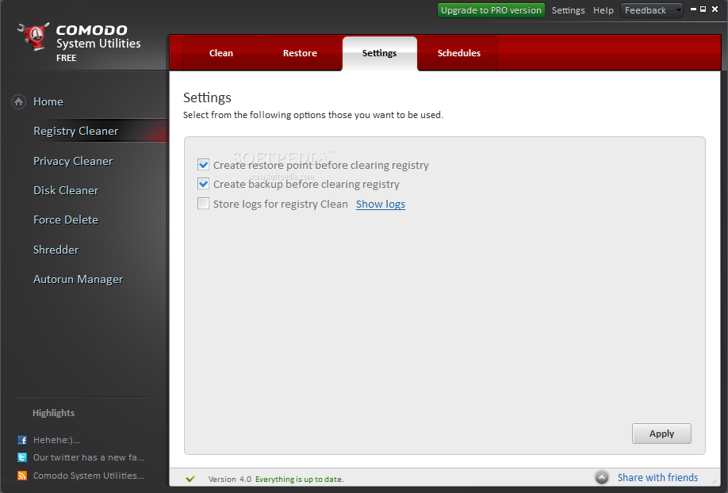Switch to the Clean tab
This screenshot has width=728, height=493.
pos(221,53)
